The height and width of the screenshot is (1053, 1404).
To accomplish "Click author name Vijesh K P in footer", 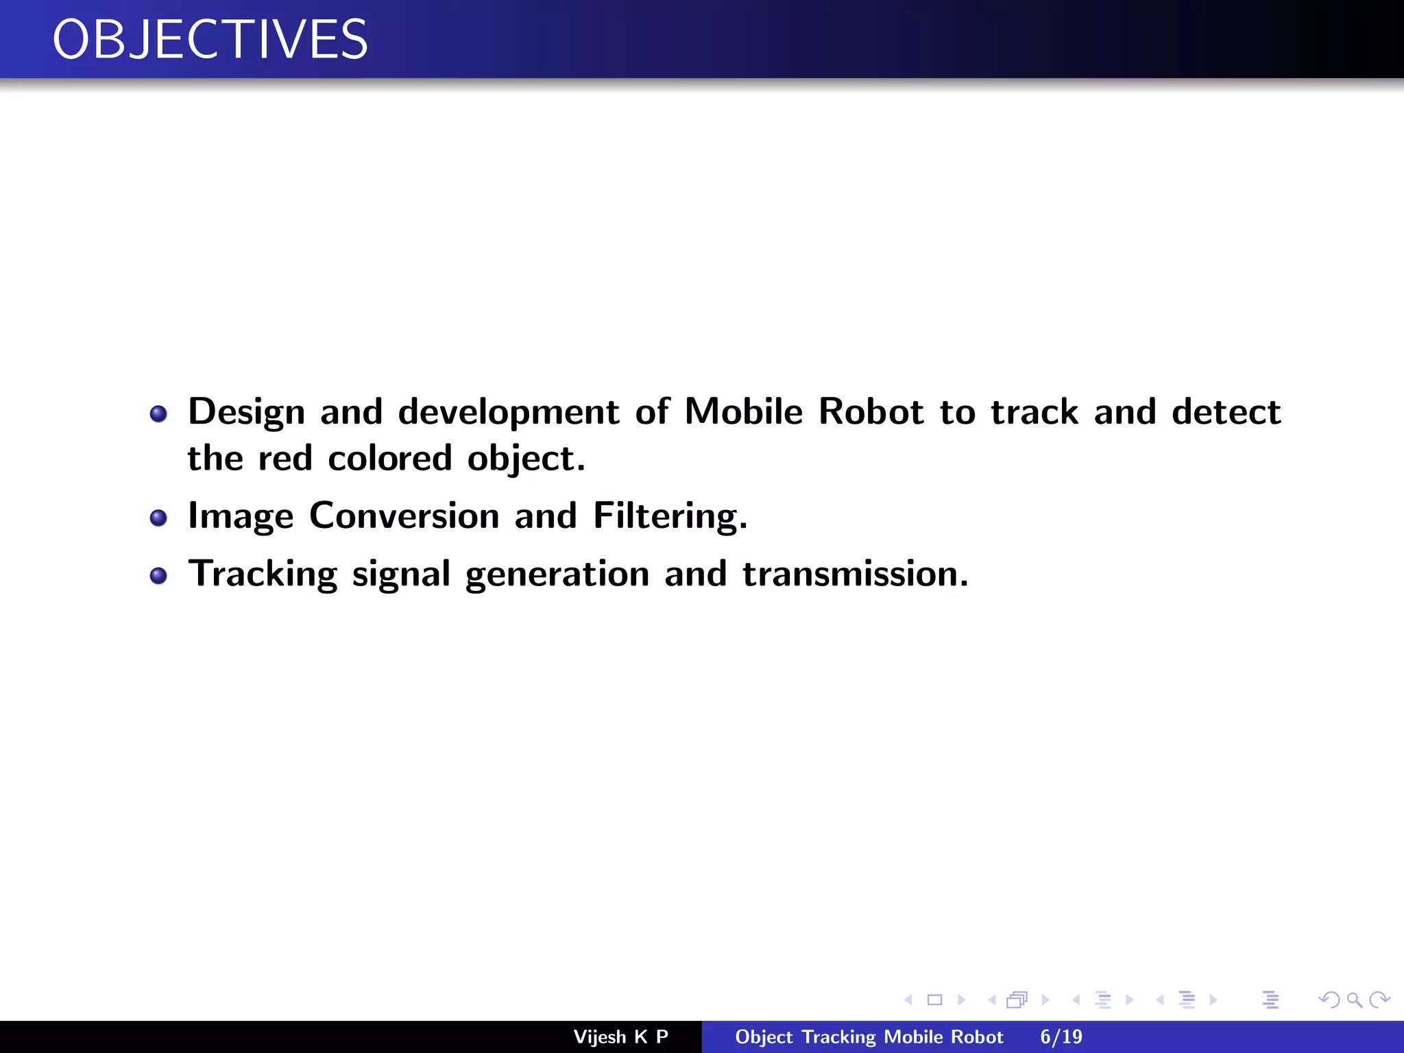I will [621, 1037].
